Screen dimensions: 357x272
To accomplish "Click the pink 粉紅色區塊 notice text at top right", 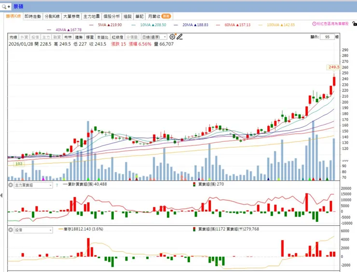I will coord(333,24).
